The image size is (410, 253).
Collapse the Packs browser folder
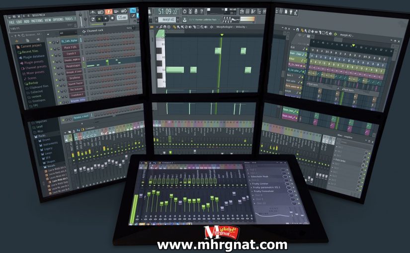pos(40,136)
